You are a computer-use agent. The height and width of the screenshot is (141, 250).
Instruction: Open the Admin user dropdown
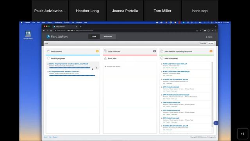click(210, 37)
